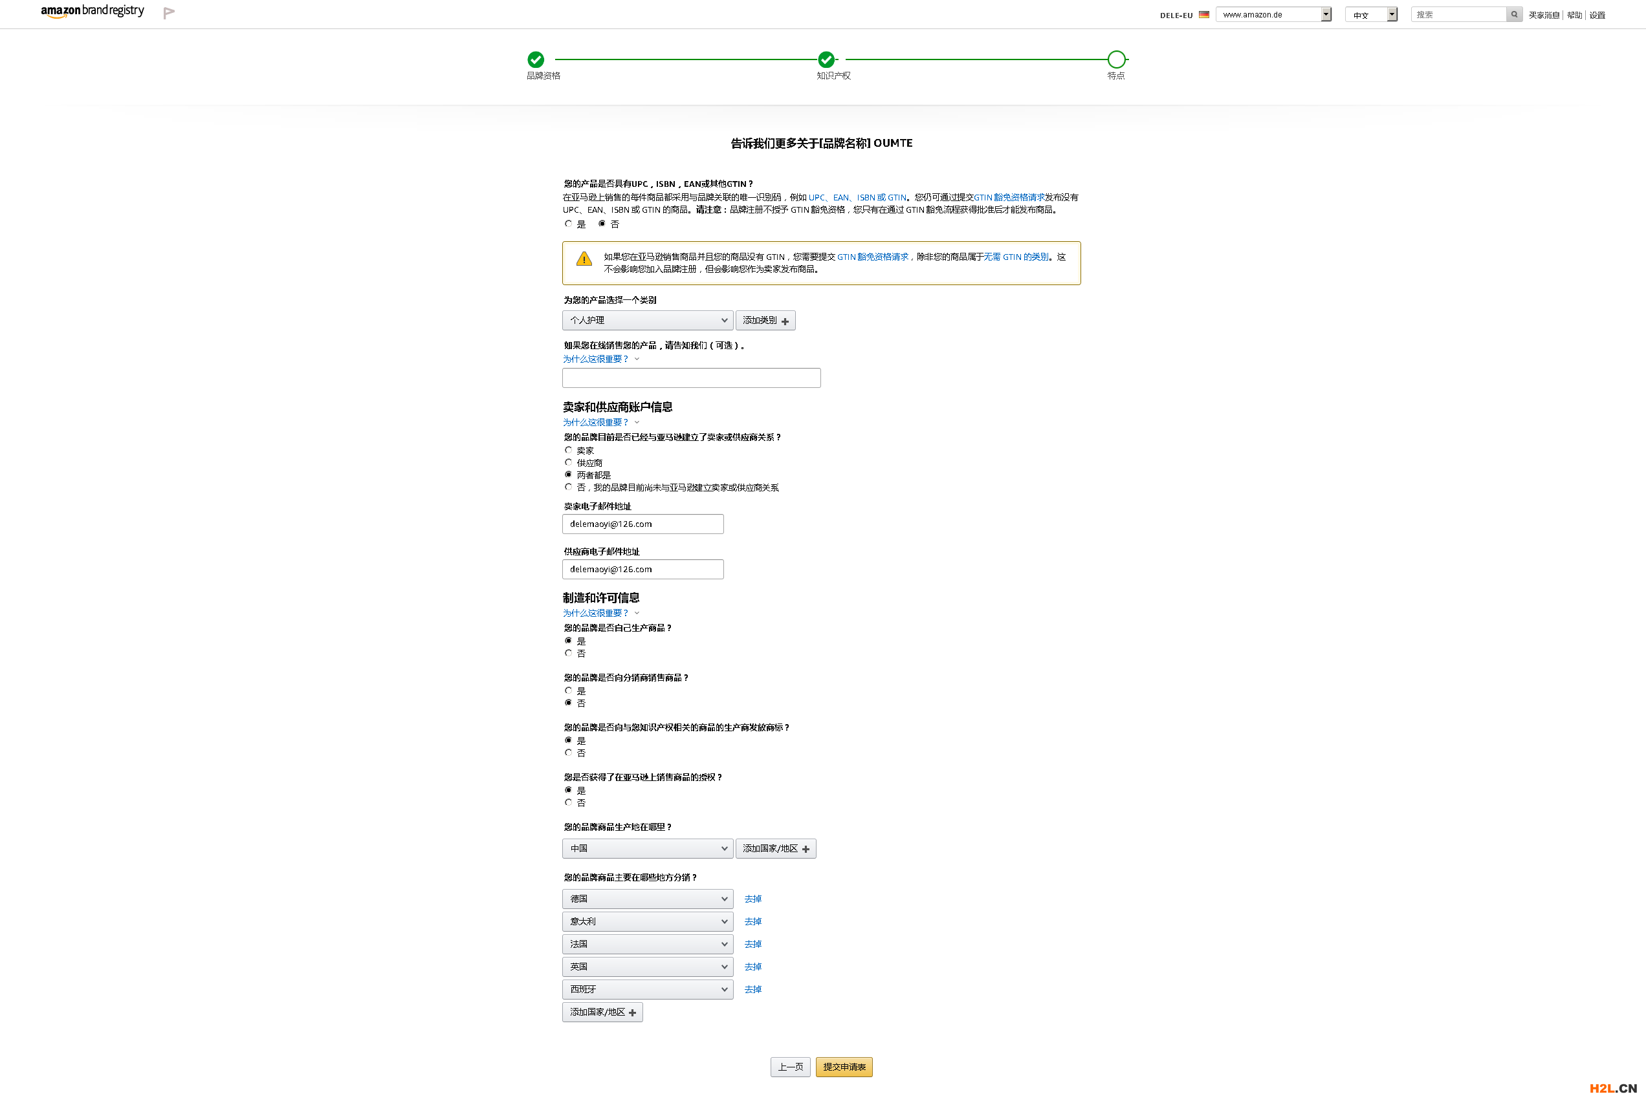The height and width of the screenshot is (1103, 1646).
Task: Click the yellow warning triangle icon
Action: (x=584, y=259)
